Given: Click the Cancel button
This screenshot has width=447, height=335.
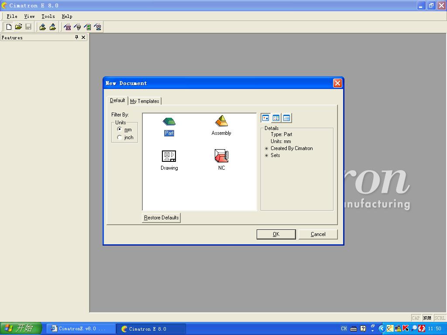Looking at the screenshot, I should tap(318, 234).
